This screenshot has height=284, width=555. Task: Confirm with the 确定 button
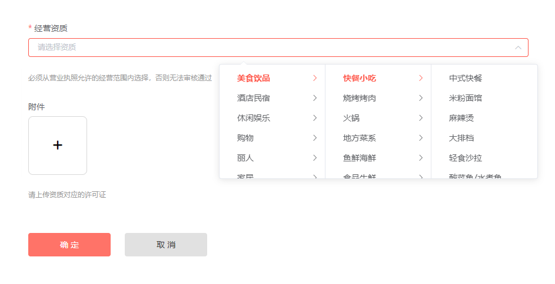(x=69, y=245)
